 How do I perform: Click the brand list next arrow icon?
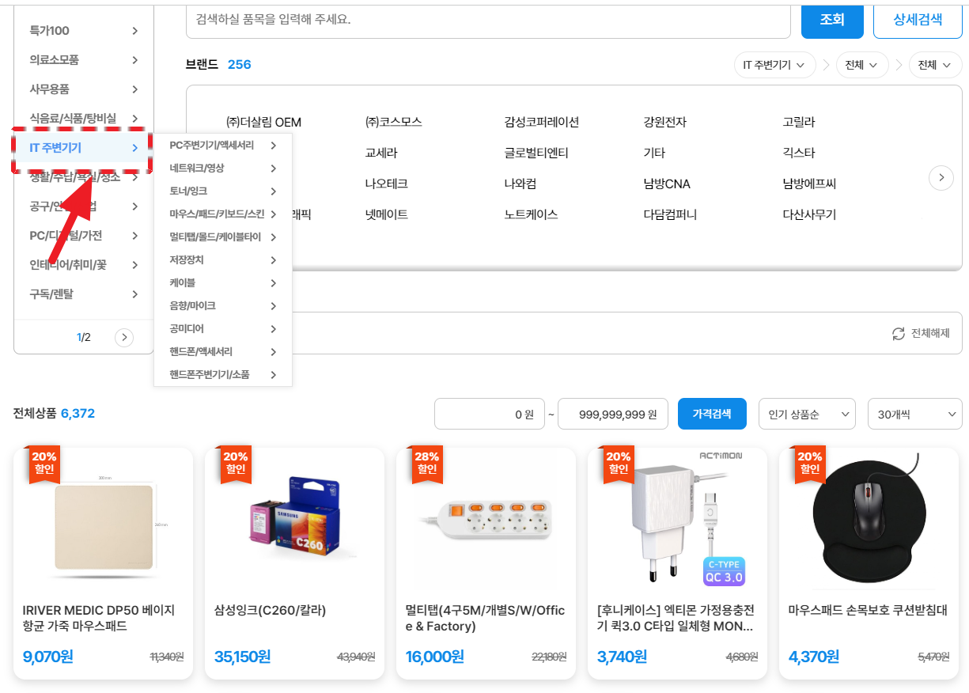[x=941, y=178]
